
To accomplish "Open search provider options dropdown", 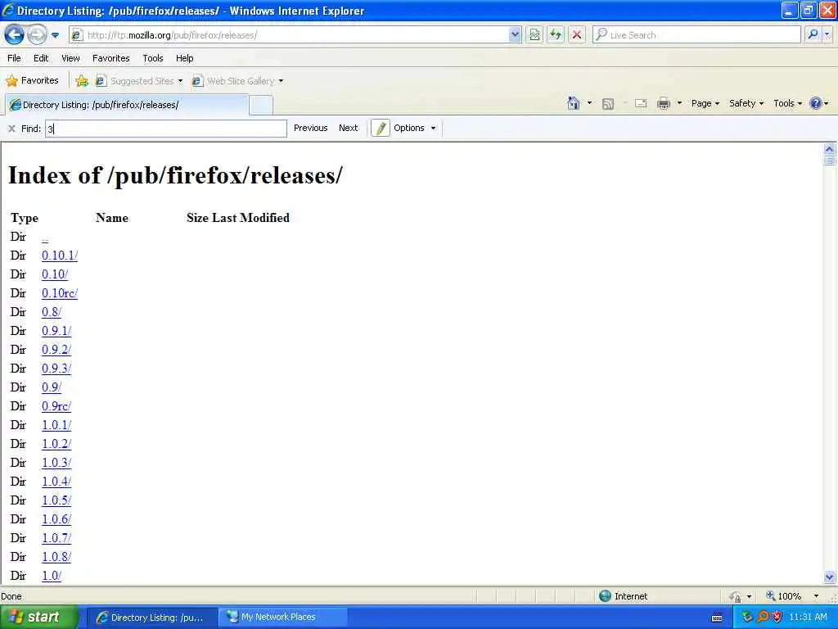I will coord(827,34).
